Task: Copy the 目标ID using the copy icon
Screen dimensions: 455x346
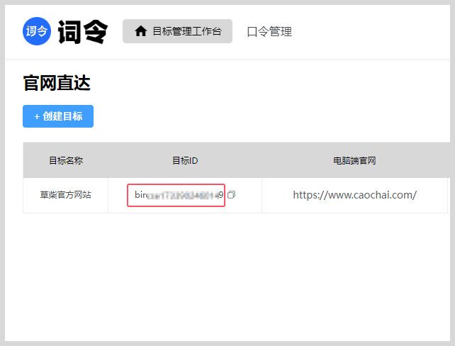Action: tap(231, 195)
